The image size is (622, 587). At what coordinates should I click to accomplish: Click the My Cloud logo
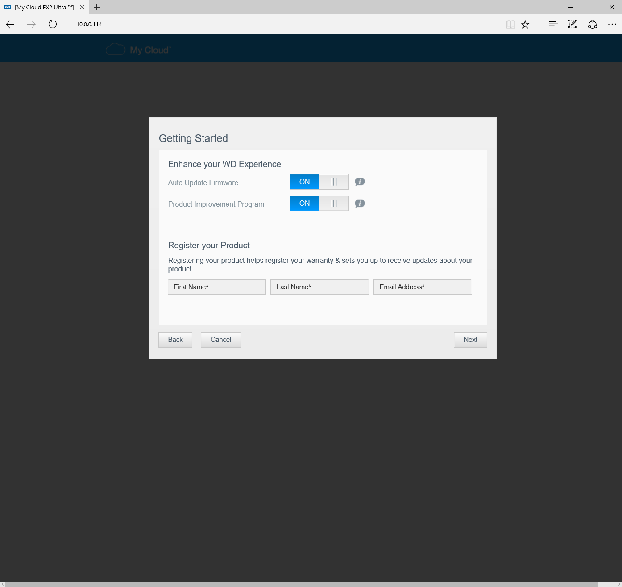pyautogui.click(x=138, y=50)
